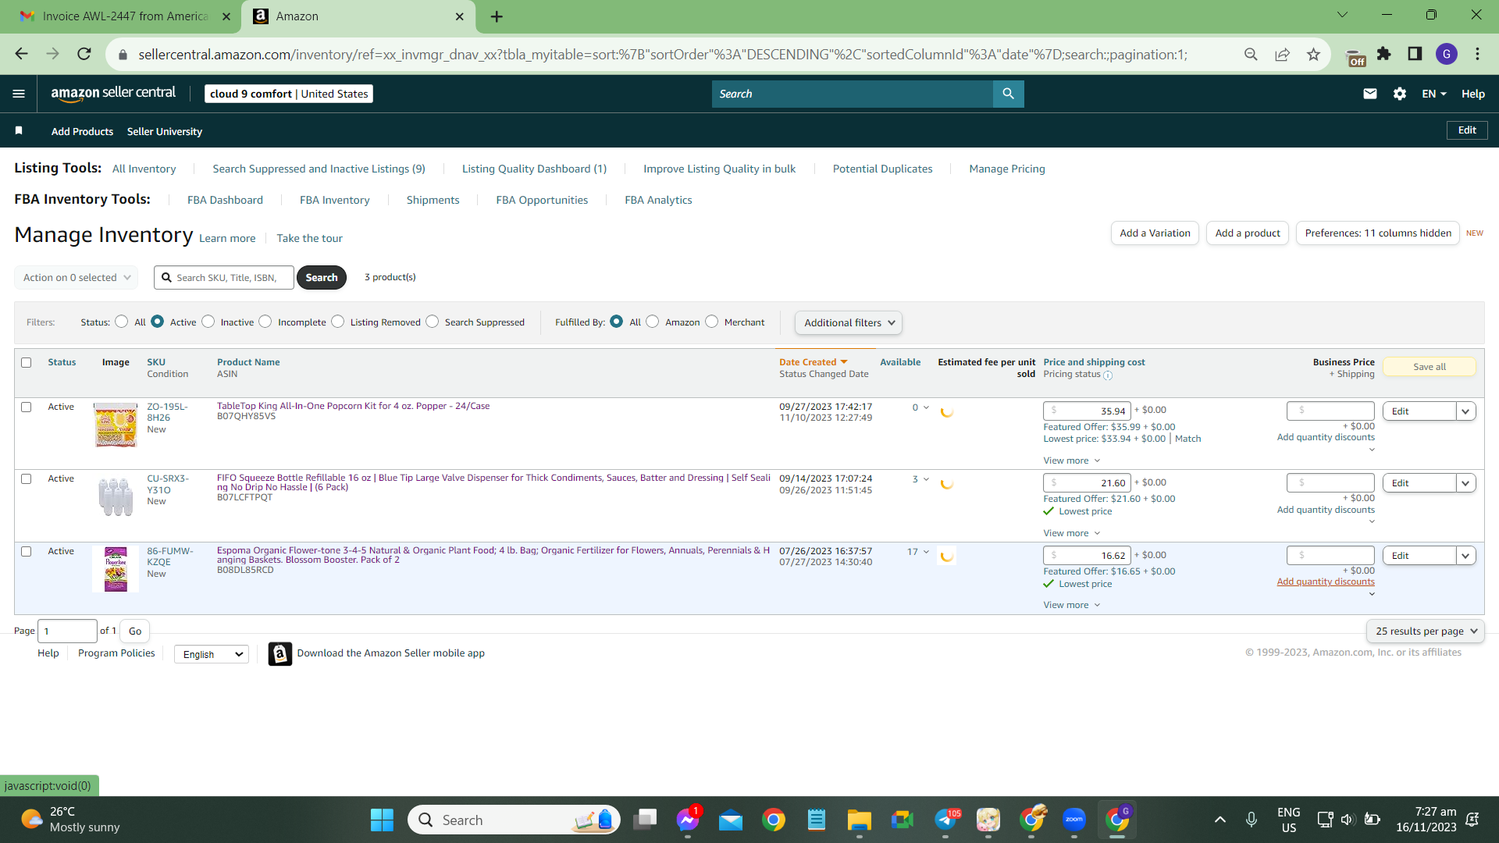Click the Save all button

click(1430, 367)
